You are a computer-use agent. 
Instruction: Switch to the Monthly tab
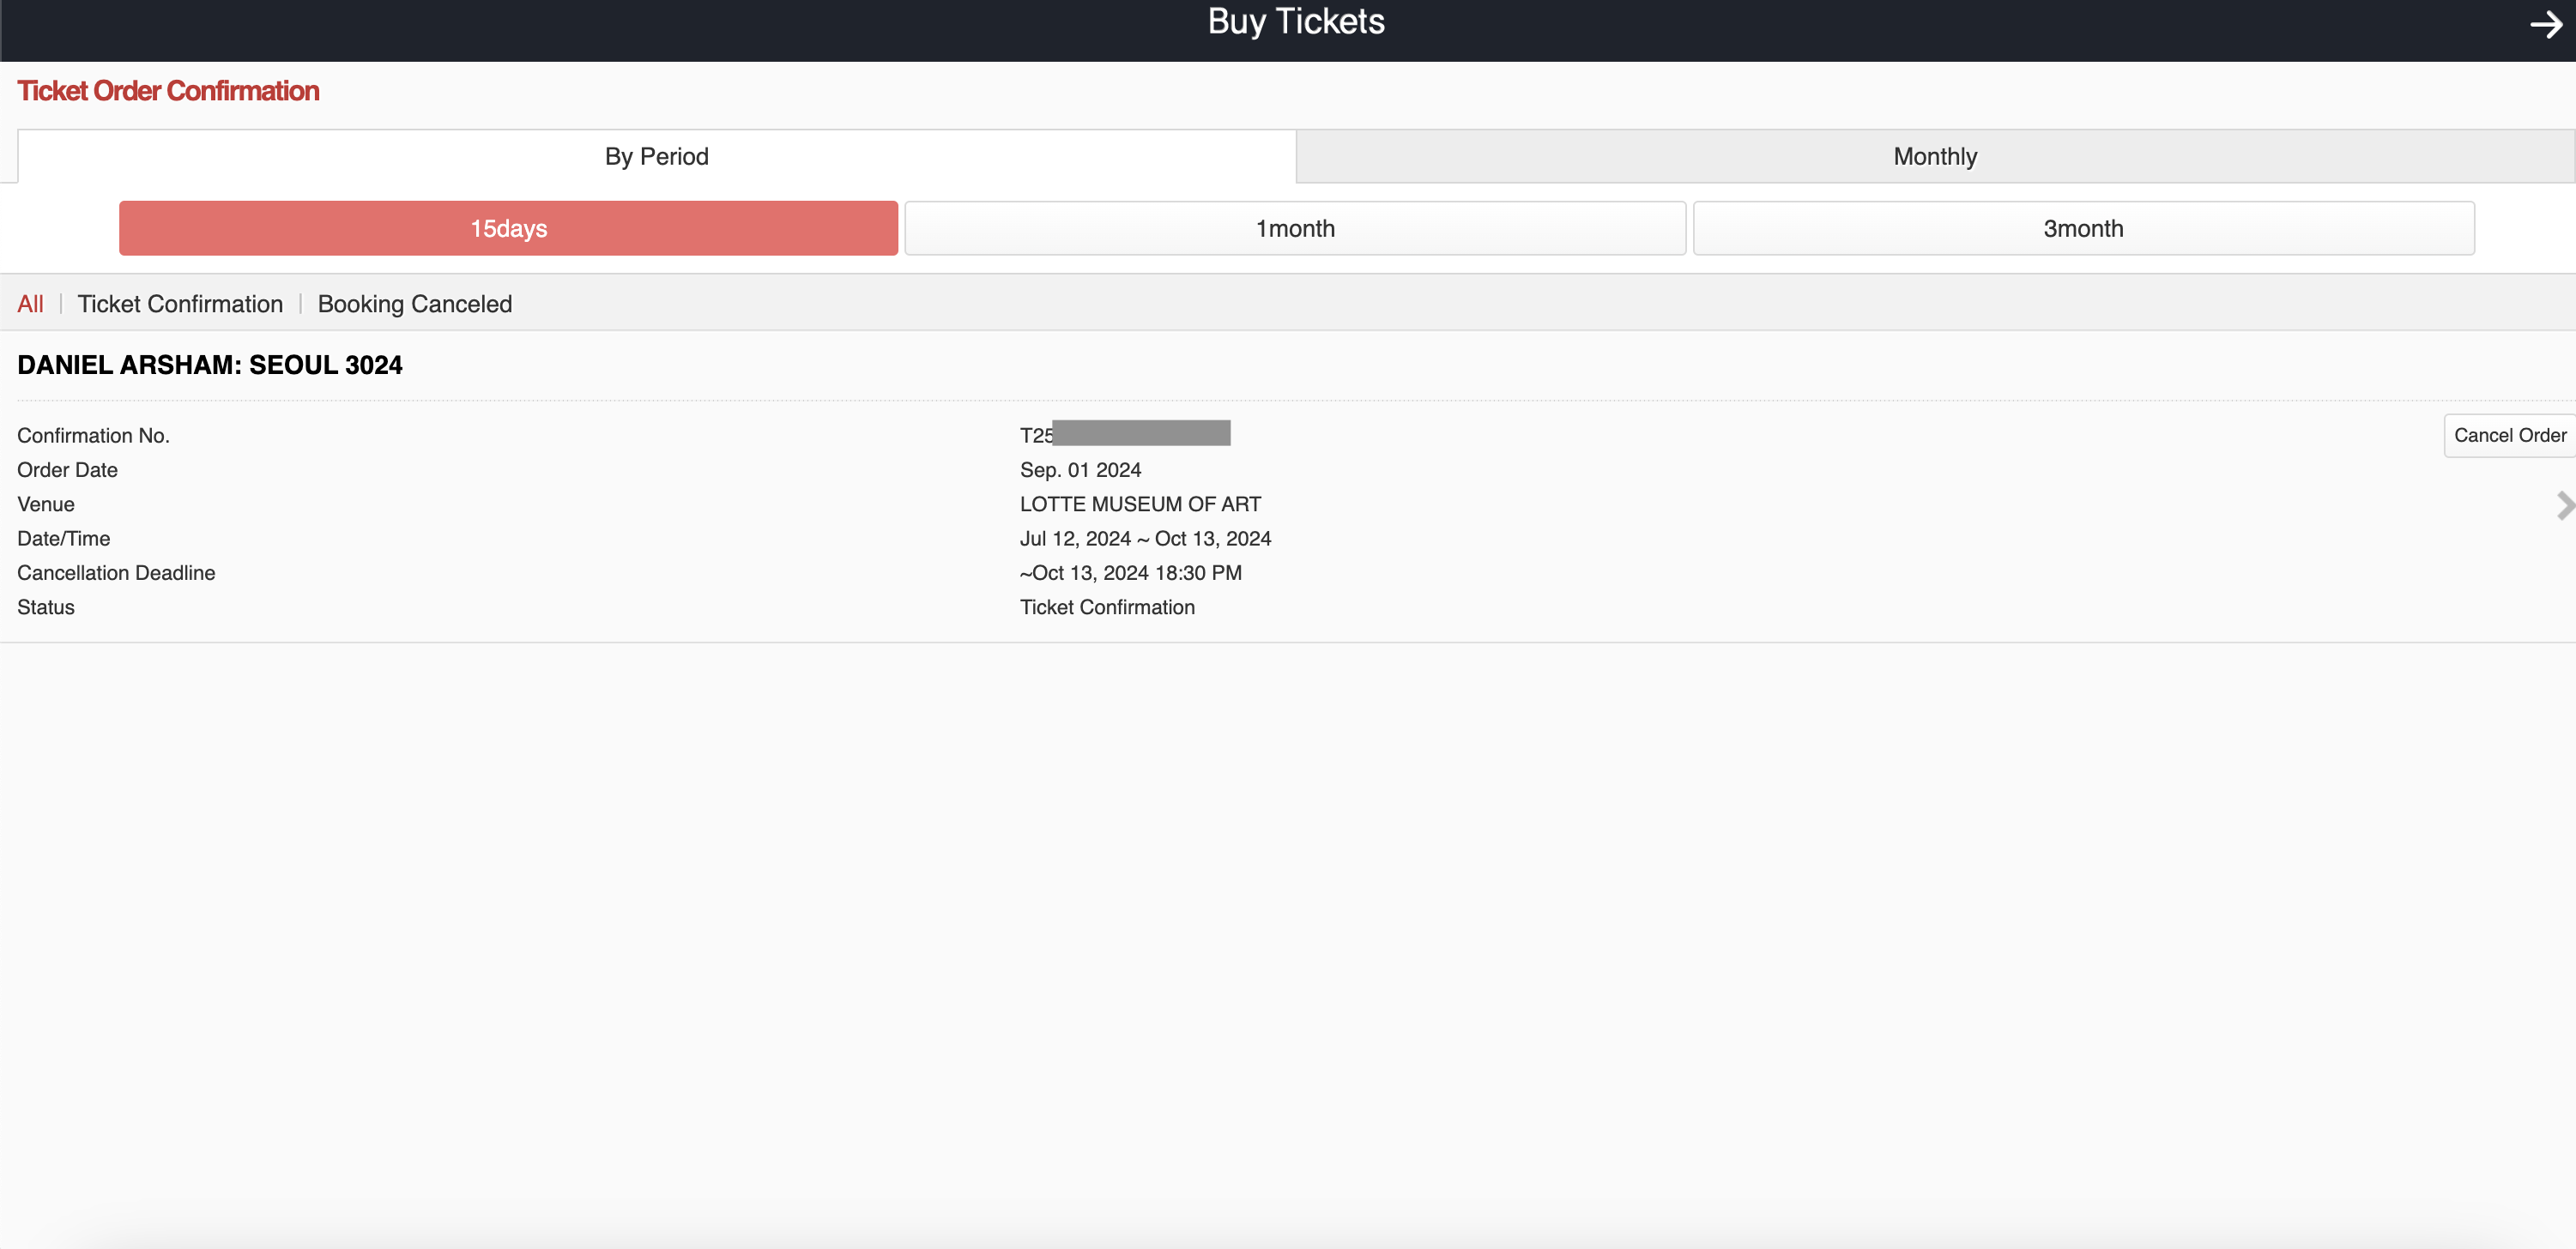coord(1934,156)
